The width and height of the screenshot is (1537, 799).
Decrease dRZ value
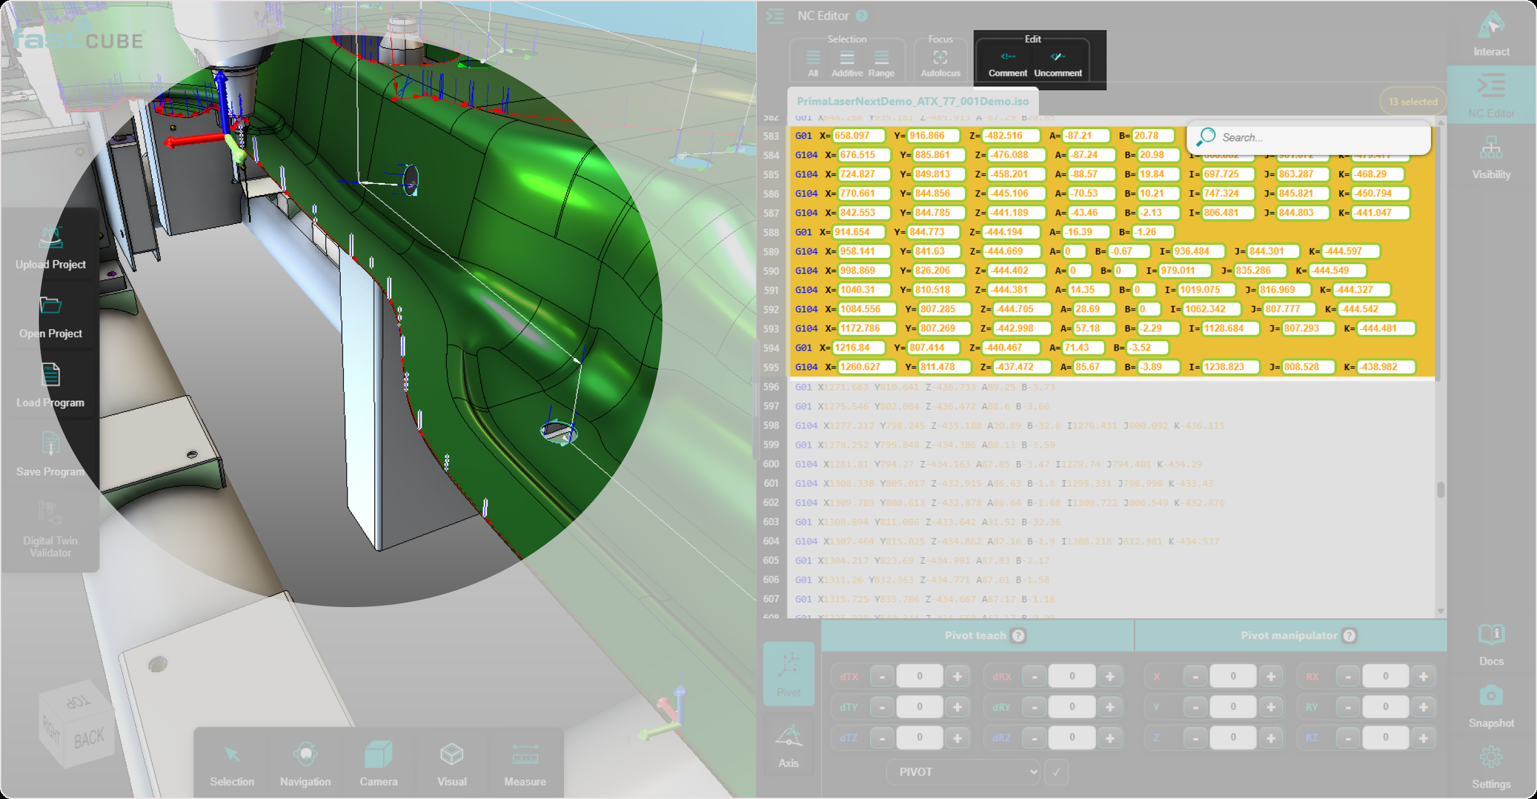[x=1034, y=738]
